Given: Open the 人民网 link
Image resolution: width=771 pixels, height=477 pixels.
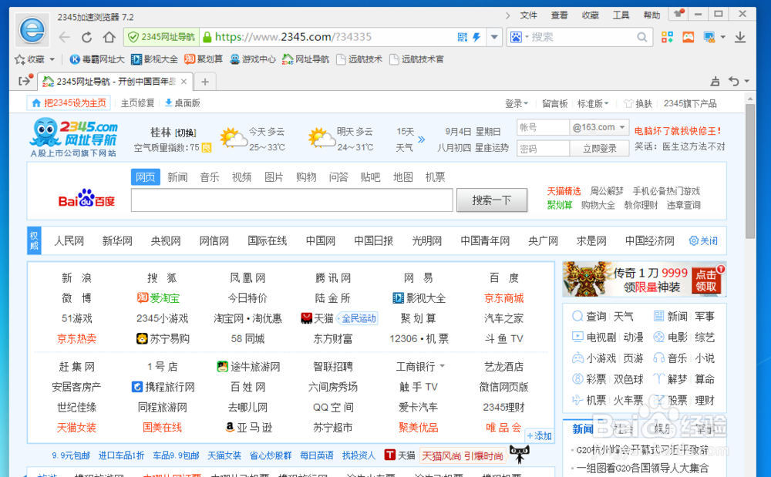Looking at the screenshot, I should coord(69,241).
